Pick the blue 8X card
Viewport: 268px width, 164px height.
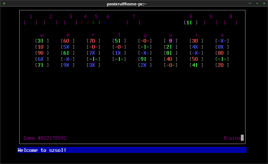[x=222, y=47]
